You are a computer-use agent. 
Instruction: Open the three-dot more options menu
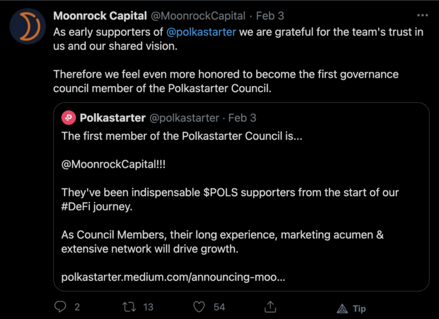(423, 15)
